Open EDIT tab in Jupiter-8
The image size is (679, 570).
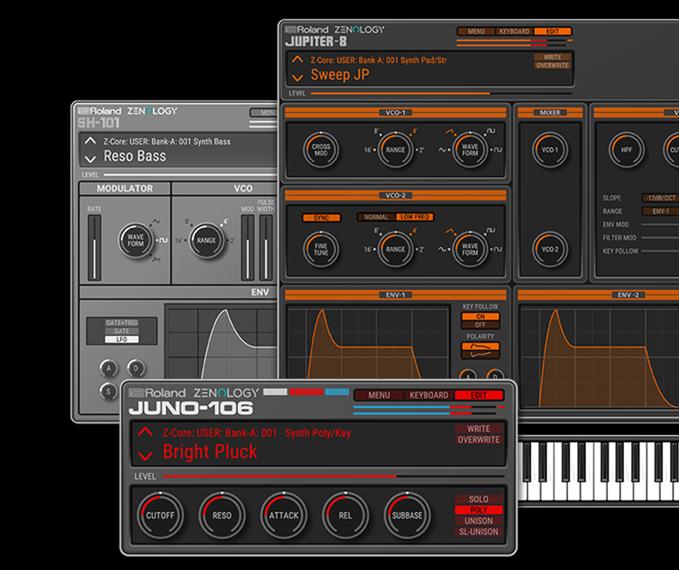pos(553,31)
